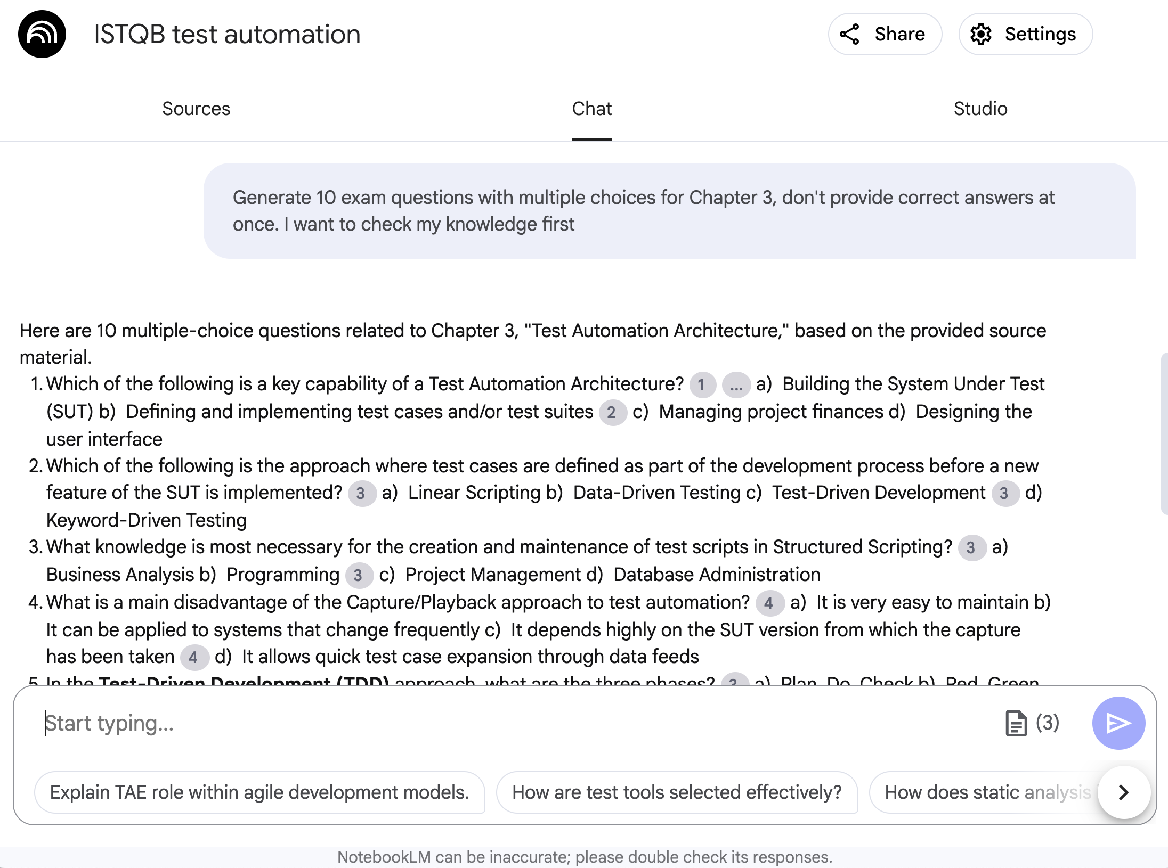Switch to the Studio tab
The image size is (1168, 868).
(x=980, y=109)
